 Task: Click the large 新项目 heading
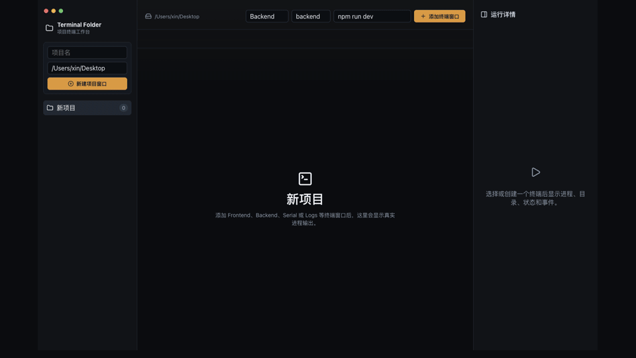click(305, 200)
